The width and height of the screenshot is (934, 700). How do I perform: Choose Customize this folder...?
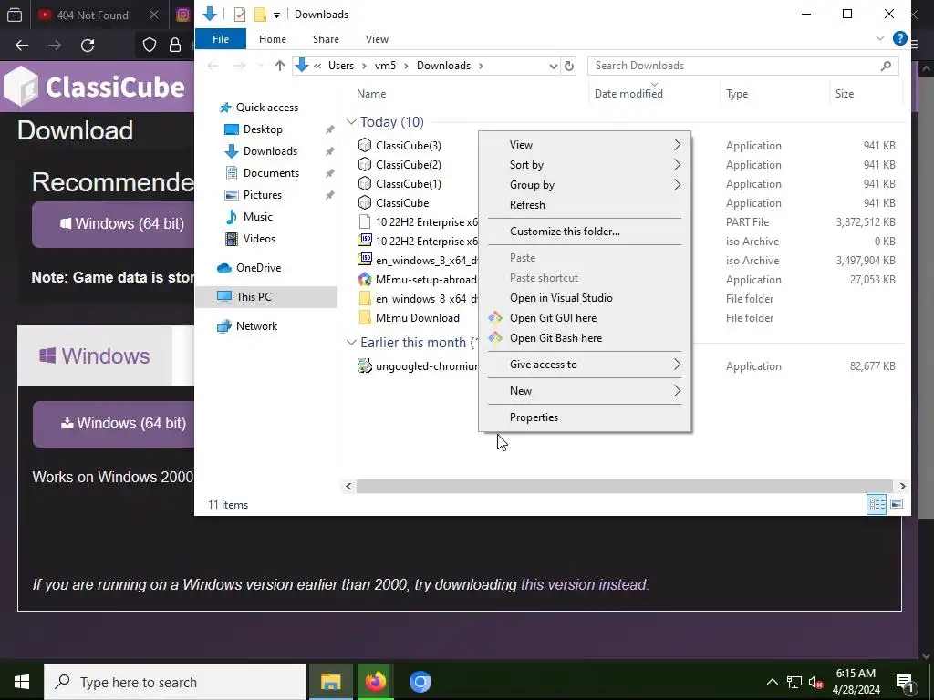pyautogui.click(x=585, y=232)
